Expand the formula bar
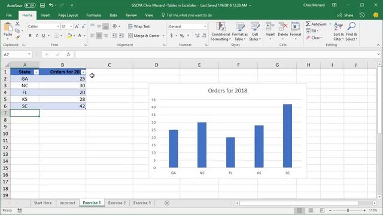This screenshot has width=383, height=215. pos(378,54)
